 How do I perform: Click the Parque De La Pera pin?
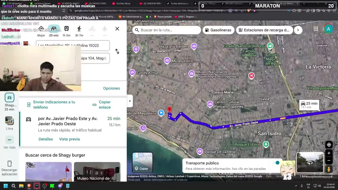pos(200,151)
